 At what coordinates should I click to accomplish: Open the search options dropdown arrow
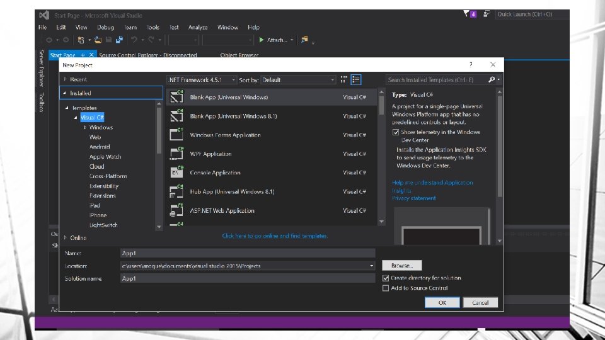(x=498, y=79)
